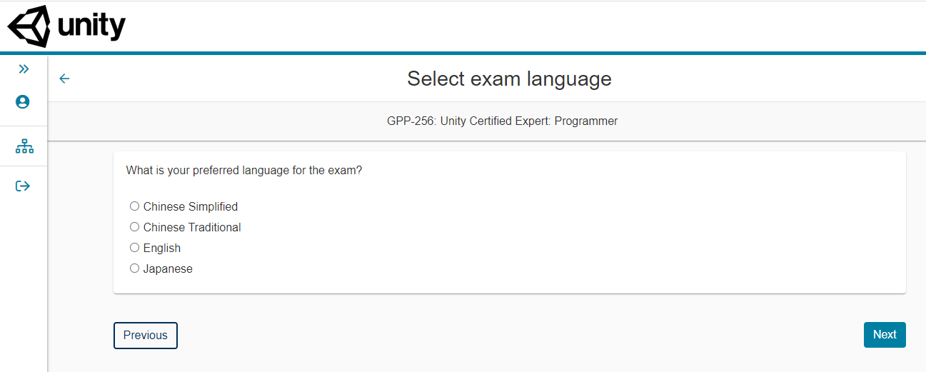Open the user profile icon in sidebar

pyautogui.click(x=23, y=102)
